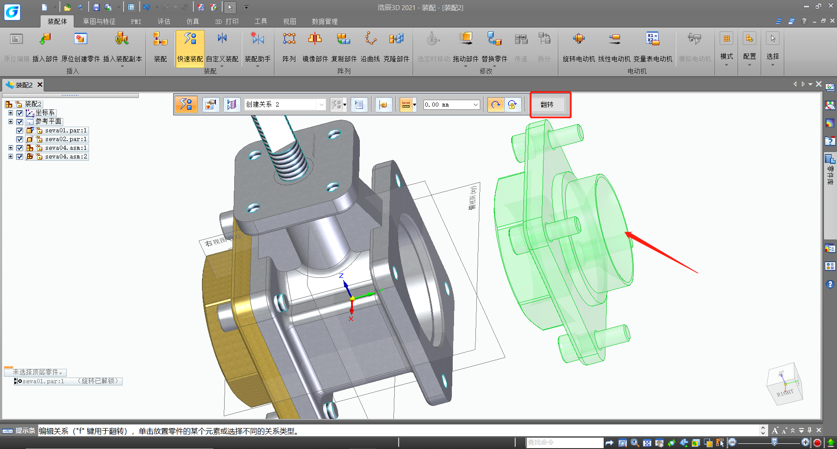Viewport: 837px width, 449px height.
Task: Expand the seva04.asm:2 tree node
Action: (10, 156)
